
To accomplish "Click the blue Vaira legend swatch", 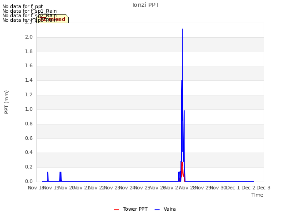I will point(157,210).
